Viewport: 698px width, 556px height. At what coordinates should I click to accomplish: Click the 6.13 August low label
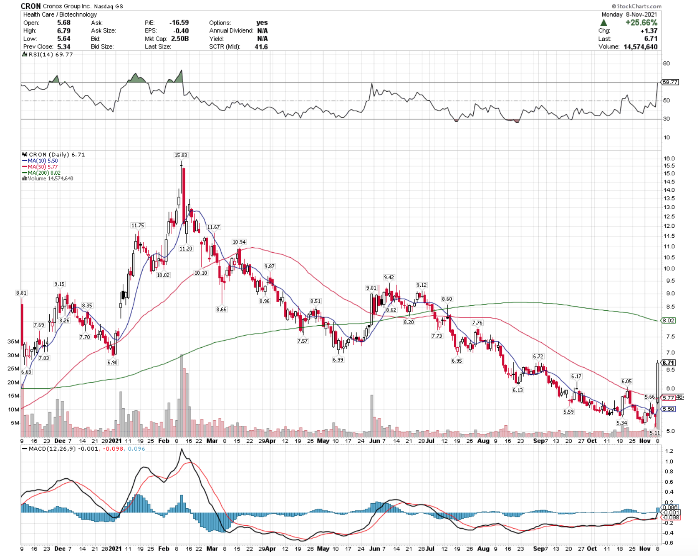(x=518, y=390)
